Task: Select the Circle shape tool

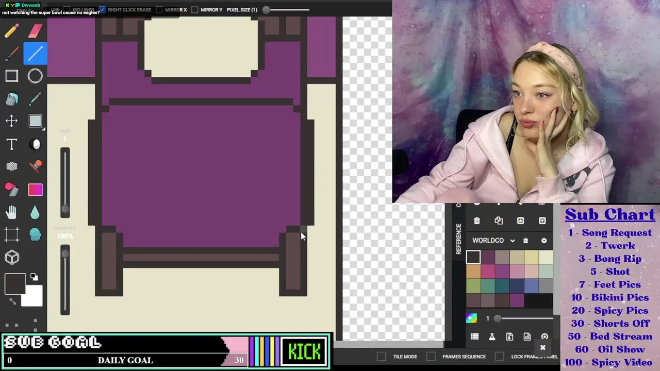Action: click(x=35, y=76)
